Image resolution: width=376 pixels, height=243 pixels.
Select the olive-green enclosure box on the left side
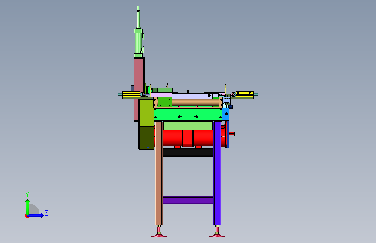(146, 113)
